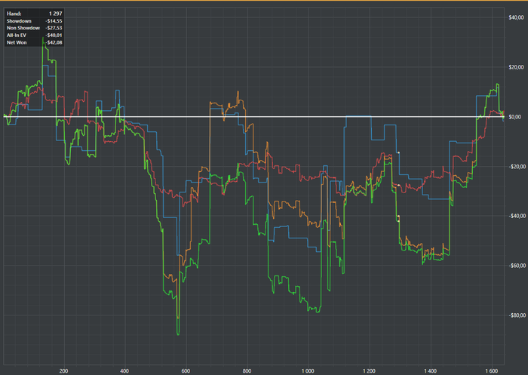Click the $40,00 label on the y-axis
The height and width of the screenshot is (375, 528).
pyautogui.click(x=516, y=17)
